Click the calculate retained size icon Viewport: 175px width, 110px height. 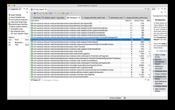pos(63,13)
